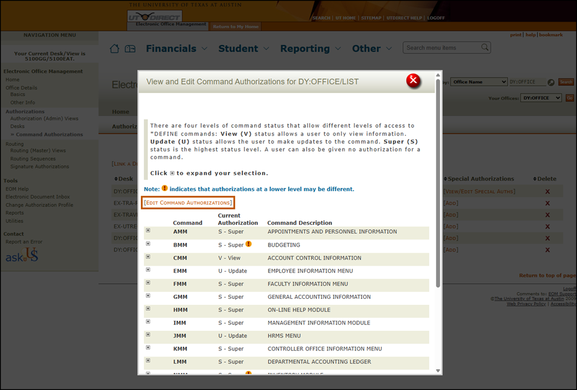
Task: Expand the IMM management information row
Action: (148, 321)
